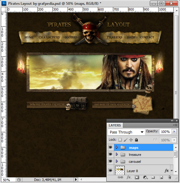Click document vertical scrollbar up arrow
Screen dimensions: 180x183
pos(177,11)
